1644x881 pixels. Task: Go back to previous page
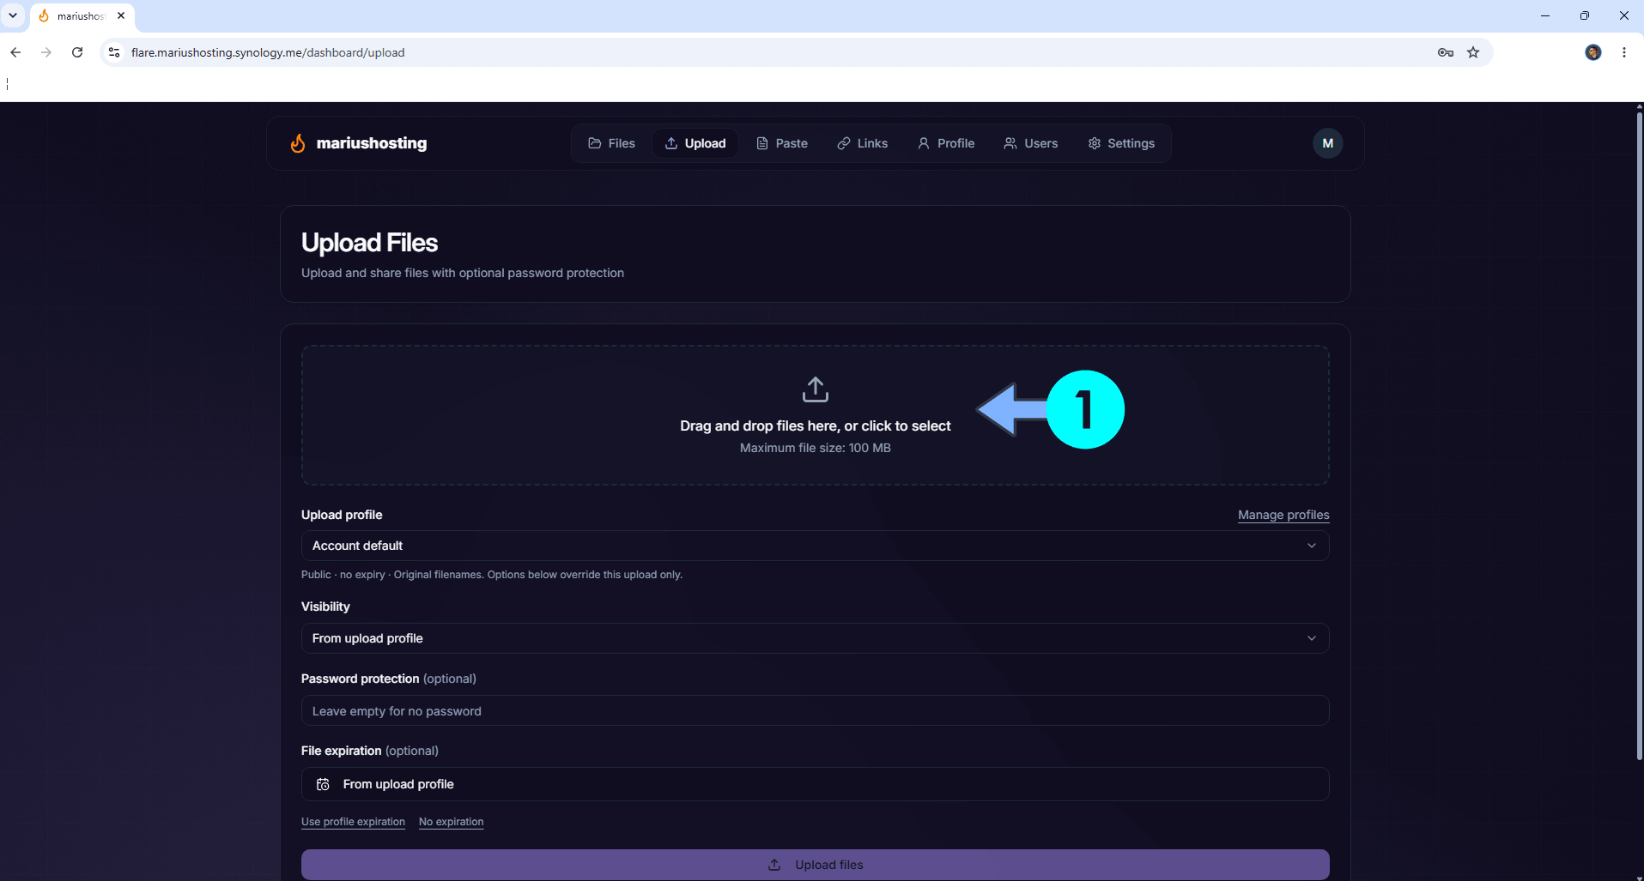pos(15,52)
